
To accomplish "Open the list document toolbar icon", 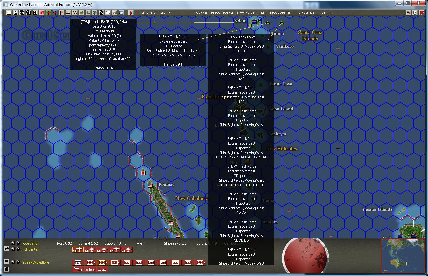I will pyautogui.click(x=16, y=13).
